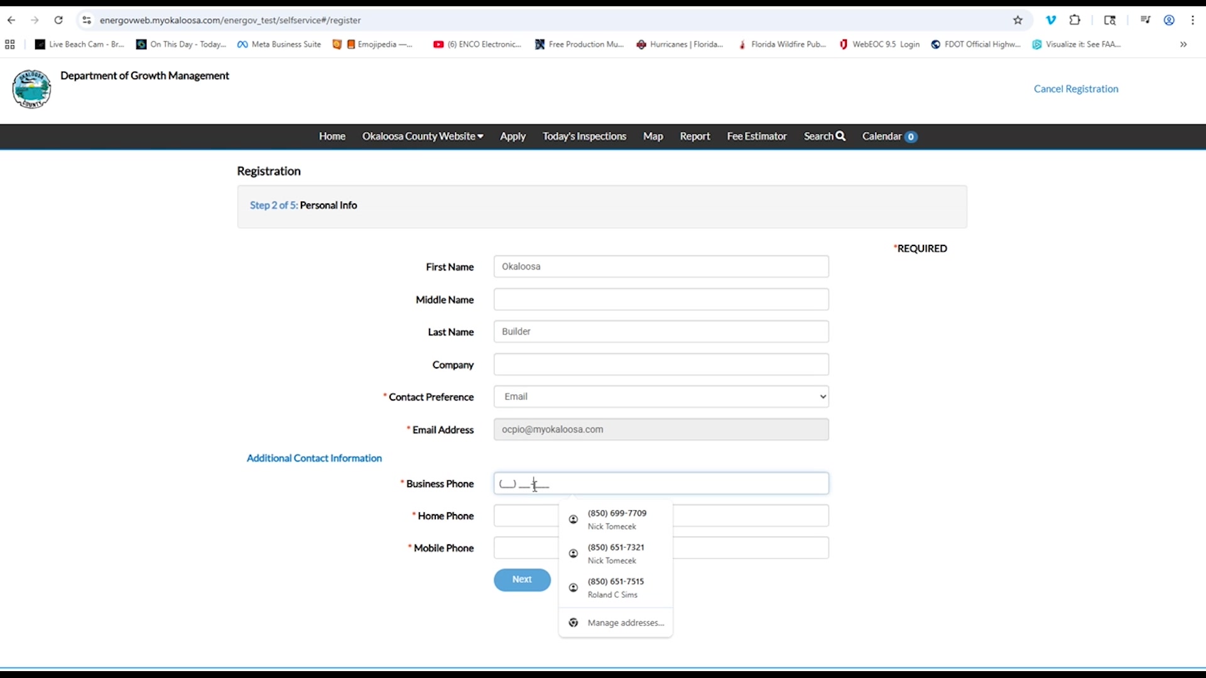Image resolution: width=1206 pixels, height=678 pixels.
Task: Open the browser profile avatar icon
Action: coord(1169,20)
